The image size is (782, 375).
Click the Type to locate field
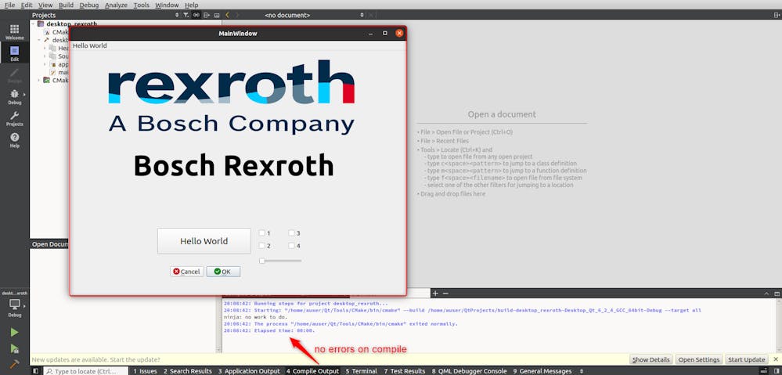[x=85, y=371]
